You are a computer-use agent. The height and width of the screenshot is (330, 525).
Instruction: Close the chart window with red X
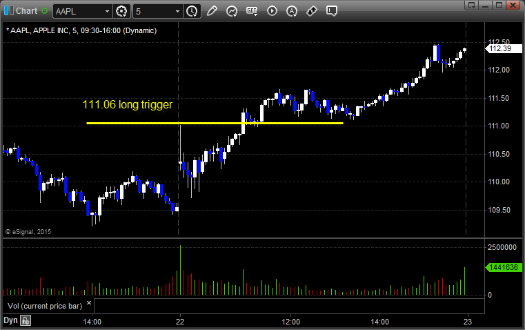tap(513, 5)
